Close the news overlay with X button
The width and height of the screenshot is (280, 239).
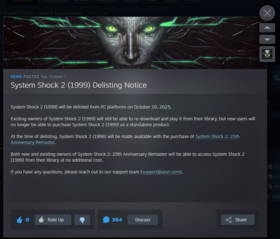(x=267, y=13)
